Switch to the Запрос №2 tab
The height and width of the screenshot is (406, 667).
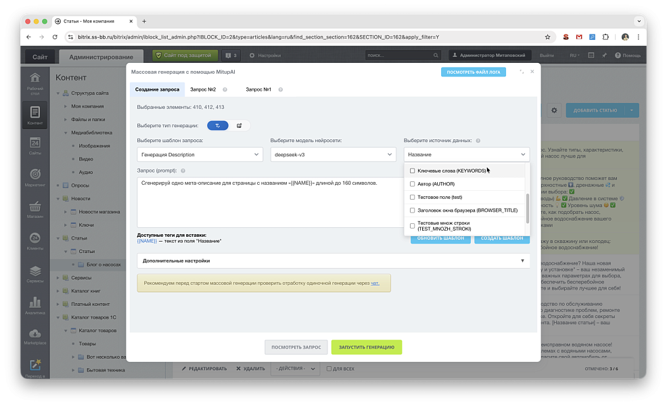pos(203,89)
